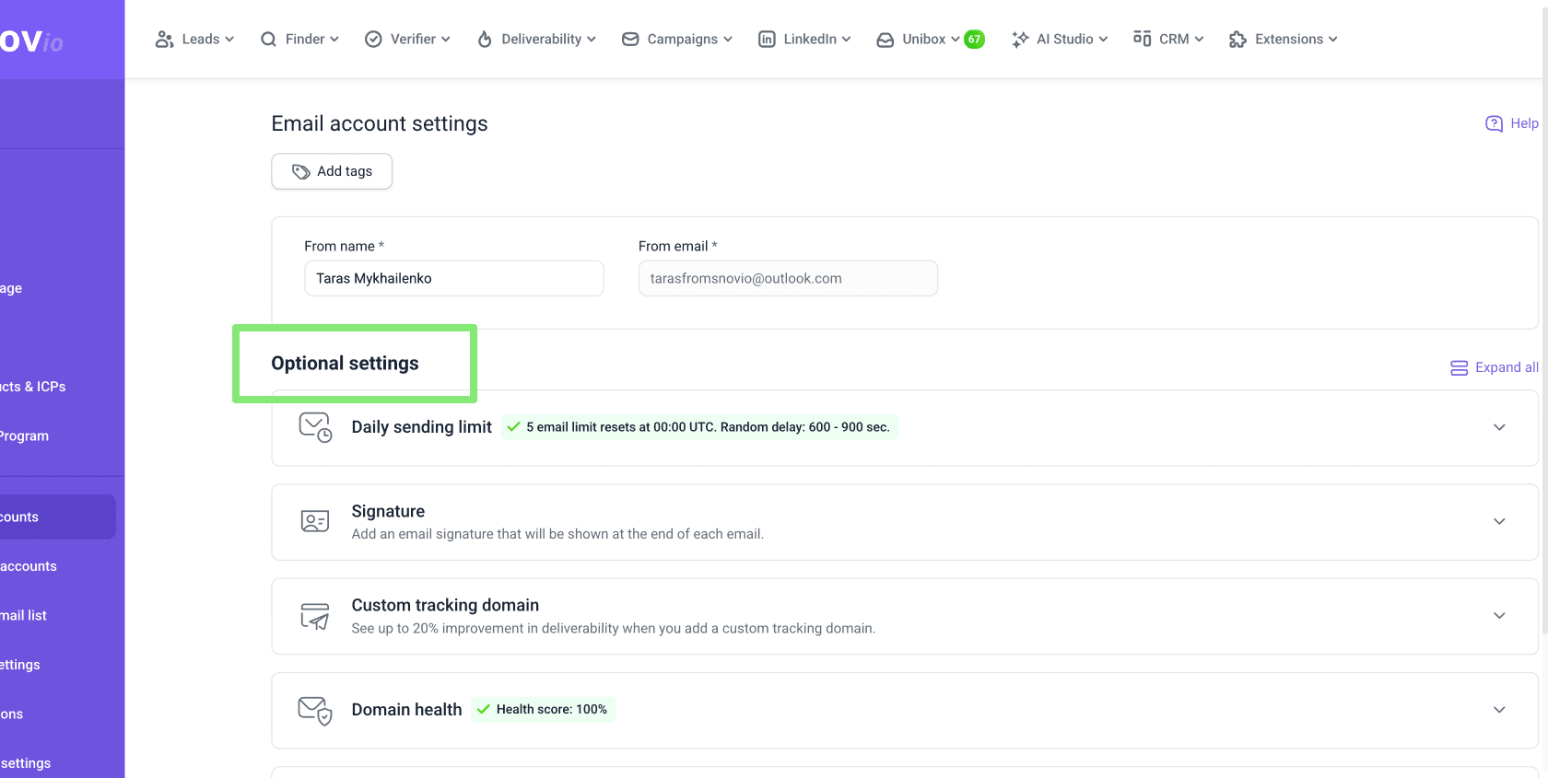1548x778 pixels.
Task: Click the Add tags button
Action: tap(332, 171)
